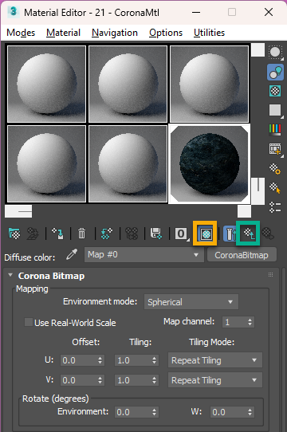
Task: Open the U Tiling Mode dropdown
Action: click(x=215, y=360)
